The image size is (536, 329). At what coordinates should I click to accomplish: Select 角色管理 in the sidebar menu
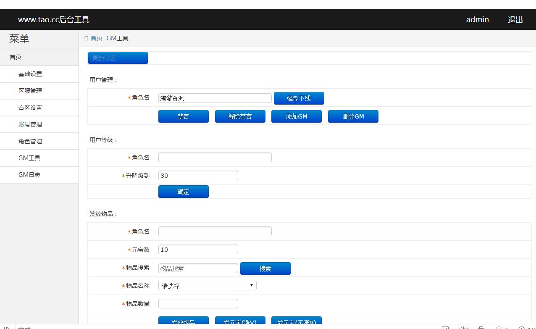[x=30, y=141]
